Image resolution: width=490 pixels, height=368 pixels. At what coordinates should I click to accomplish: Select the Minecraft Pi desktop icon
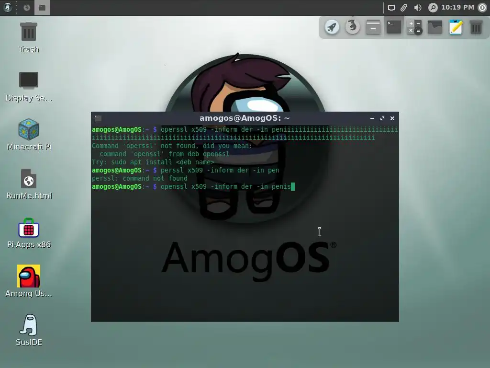(x=29, y=135)
